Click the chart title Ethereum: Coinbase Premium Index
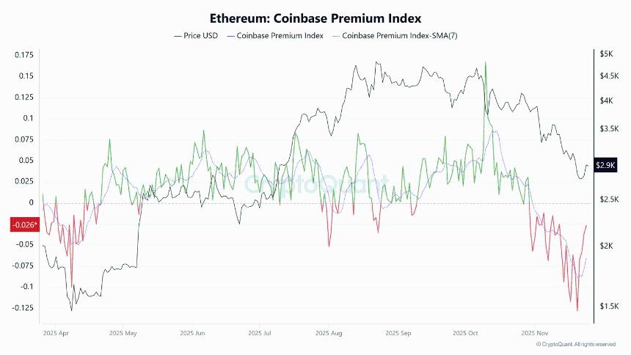 click(x=315, y=17)
